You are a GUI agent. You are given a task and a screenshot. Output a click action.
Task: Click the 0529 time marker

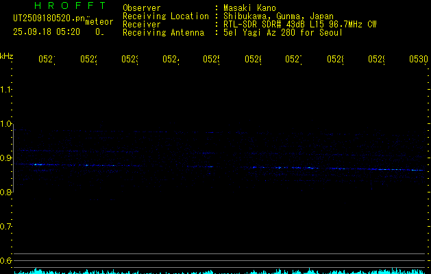click(x=376, y=59)
